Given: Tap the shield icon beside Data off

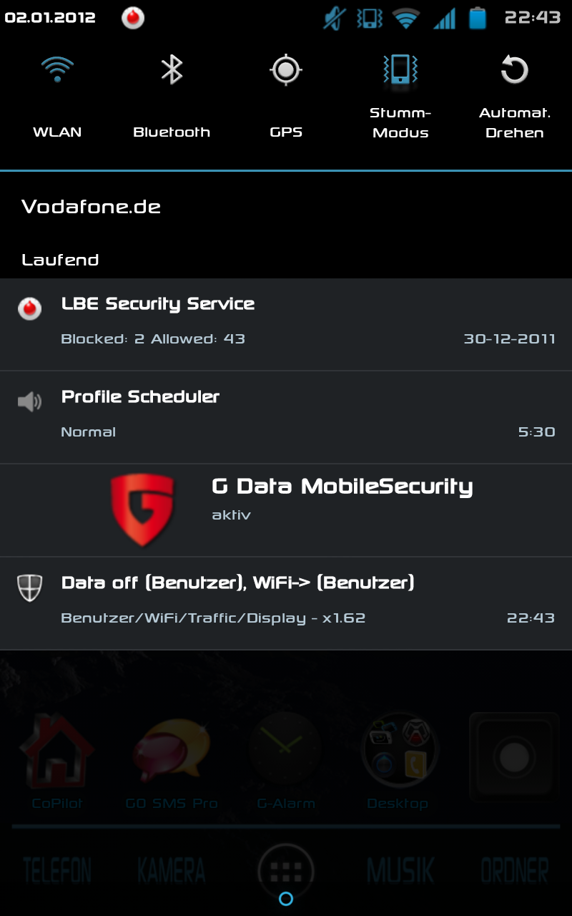Looking at the screenshot, I should tap(29, 588).
